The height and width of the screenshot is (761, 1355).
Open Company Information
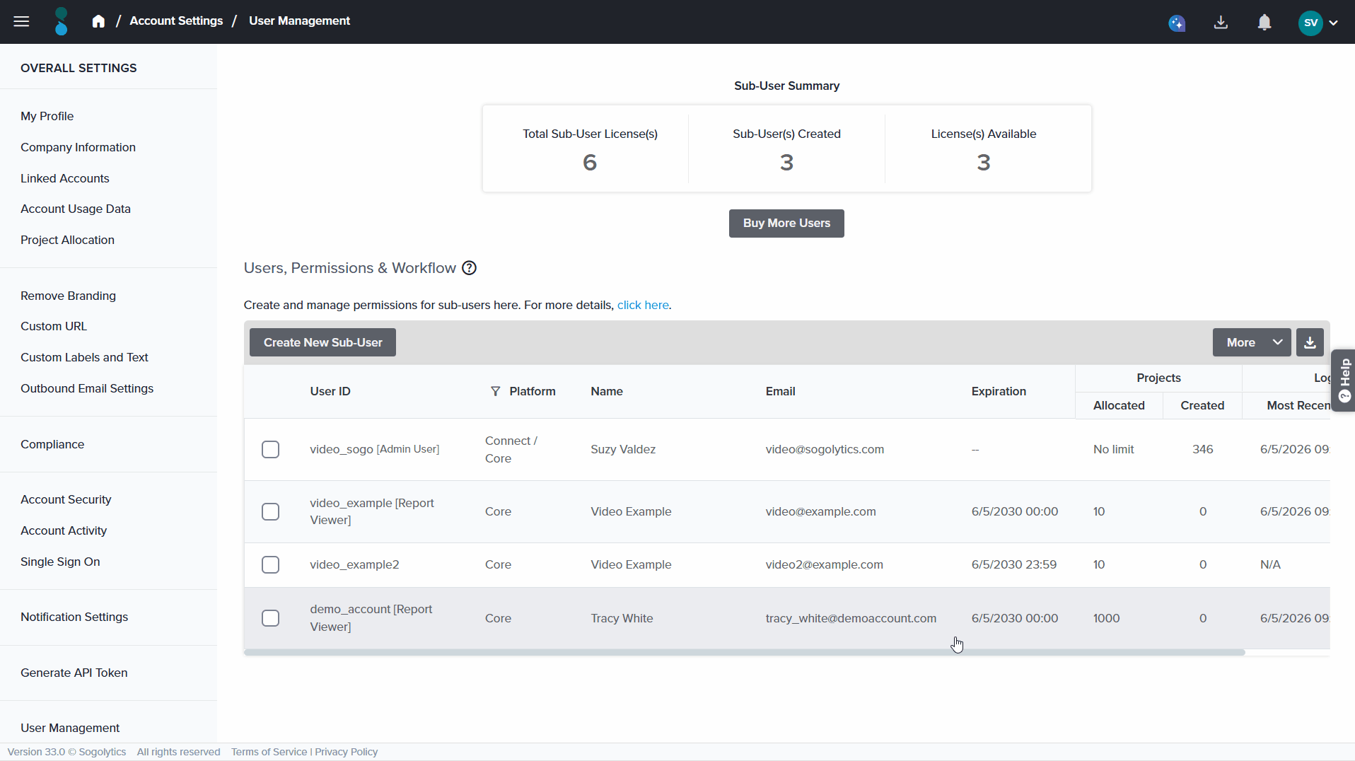click(78, 147)
